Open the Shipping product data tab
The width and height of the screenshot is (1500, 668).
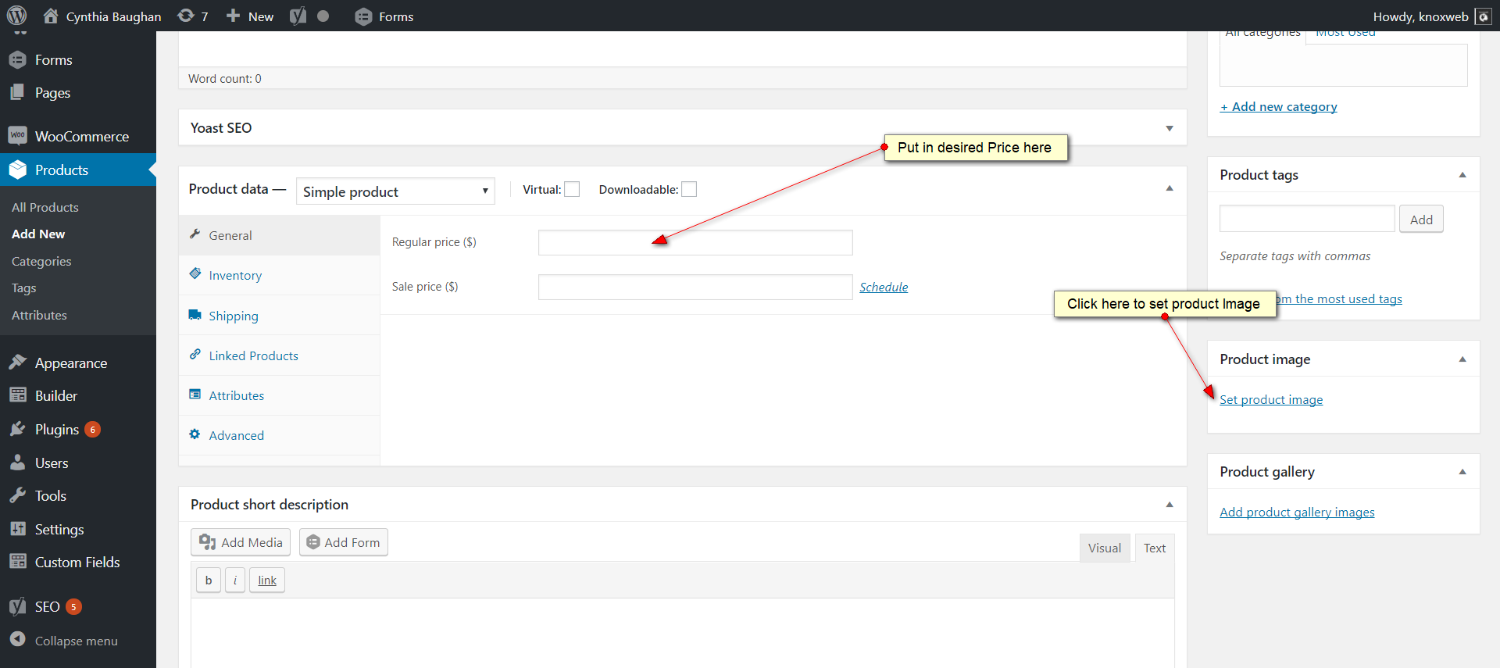(x=279, y=316)
